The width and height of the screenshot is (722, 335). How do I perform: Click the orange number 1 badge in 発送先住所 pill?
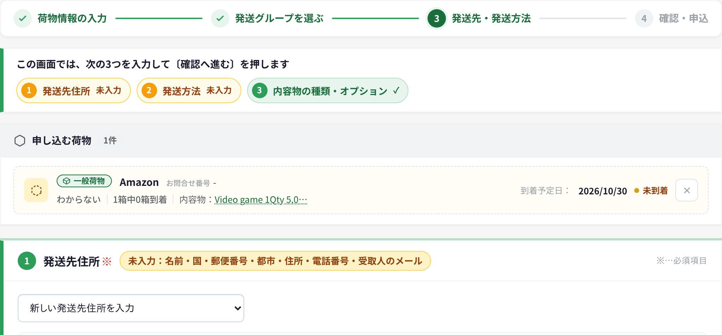coord(29,90)
